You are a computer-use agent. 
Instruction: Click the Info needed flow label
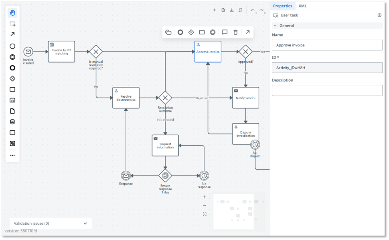[x=165, y=120]
